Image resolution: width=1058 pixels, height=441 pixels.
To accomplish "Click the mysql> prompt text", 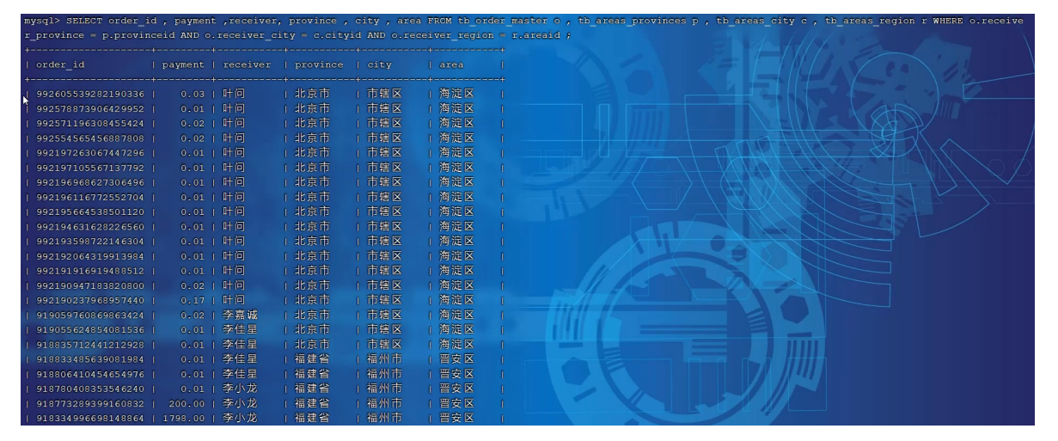I will click(x=42, y=21).
